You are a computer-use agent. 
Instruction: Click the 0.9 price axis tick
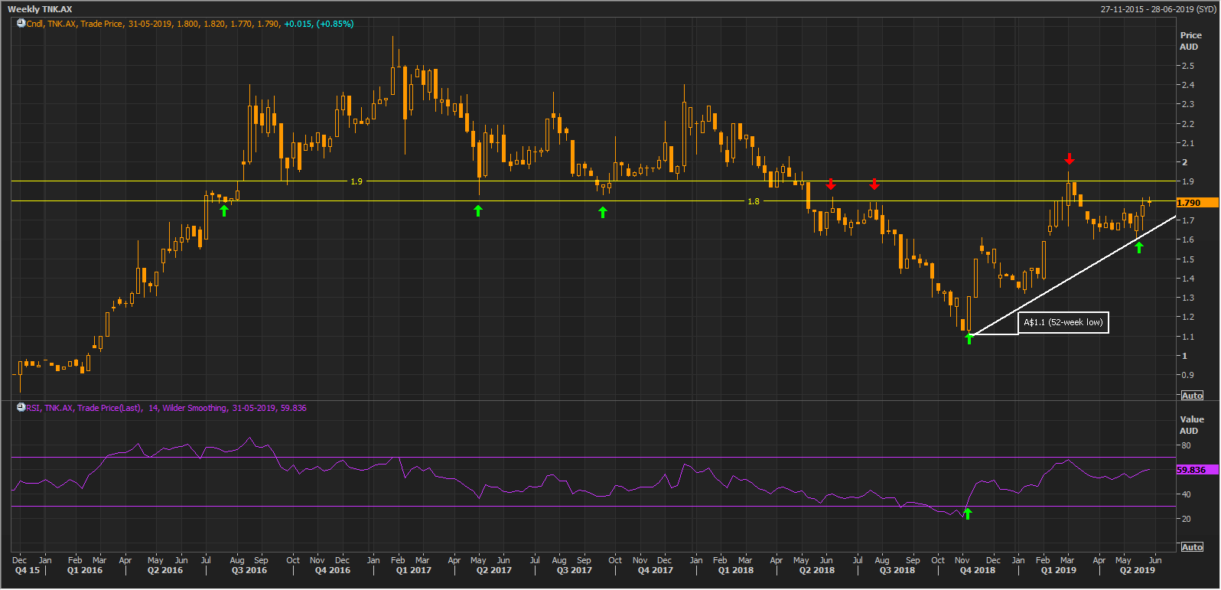1188,375
